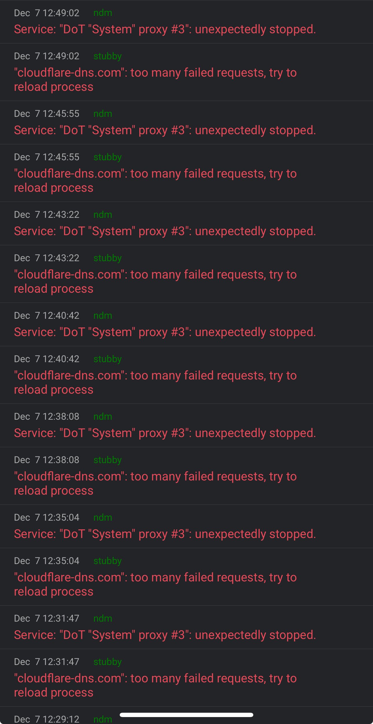This screenshot has width=373, height=724.
Task: Click the Dec 7 12:31:47 ndm timestamp
Action: tap(47, 618)
